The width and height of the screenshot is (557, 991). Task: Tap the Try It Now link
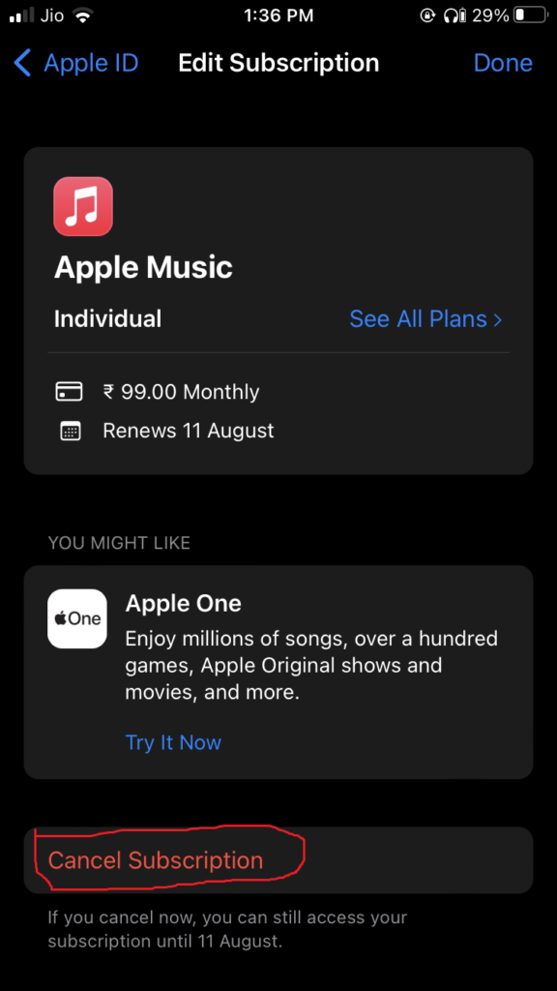(x=173, y=742)
